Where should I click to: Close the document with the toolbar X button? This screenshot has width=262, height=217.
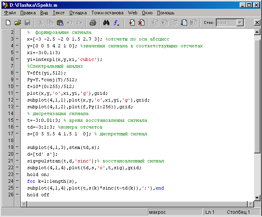point(257,23)
